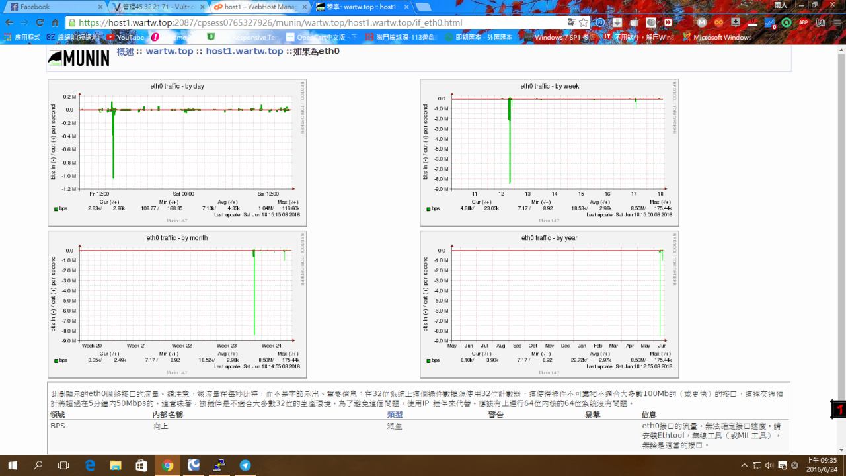
Task: Open the Telegram icon in the taskbar
Action: [x=245, y=465]
